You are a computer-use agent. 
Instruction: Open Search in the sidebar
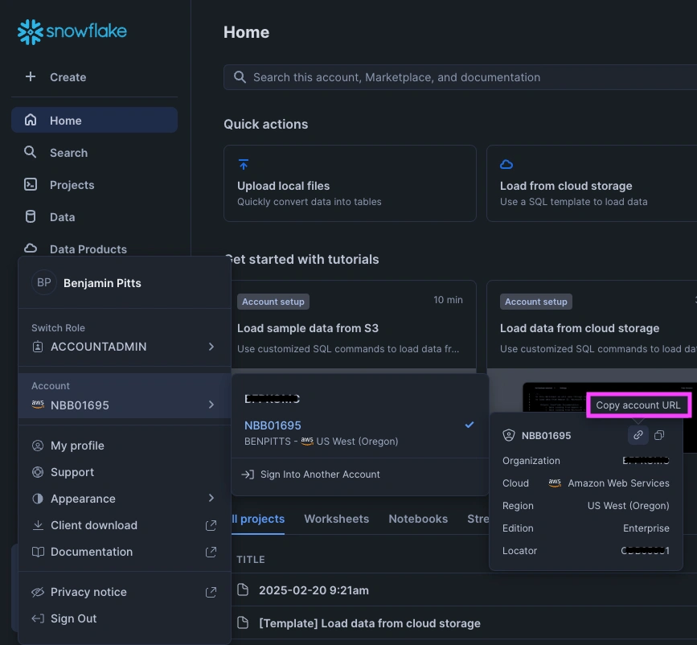click(x=94, y=153)
